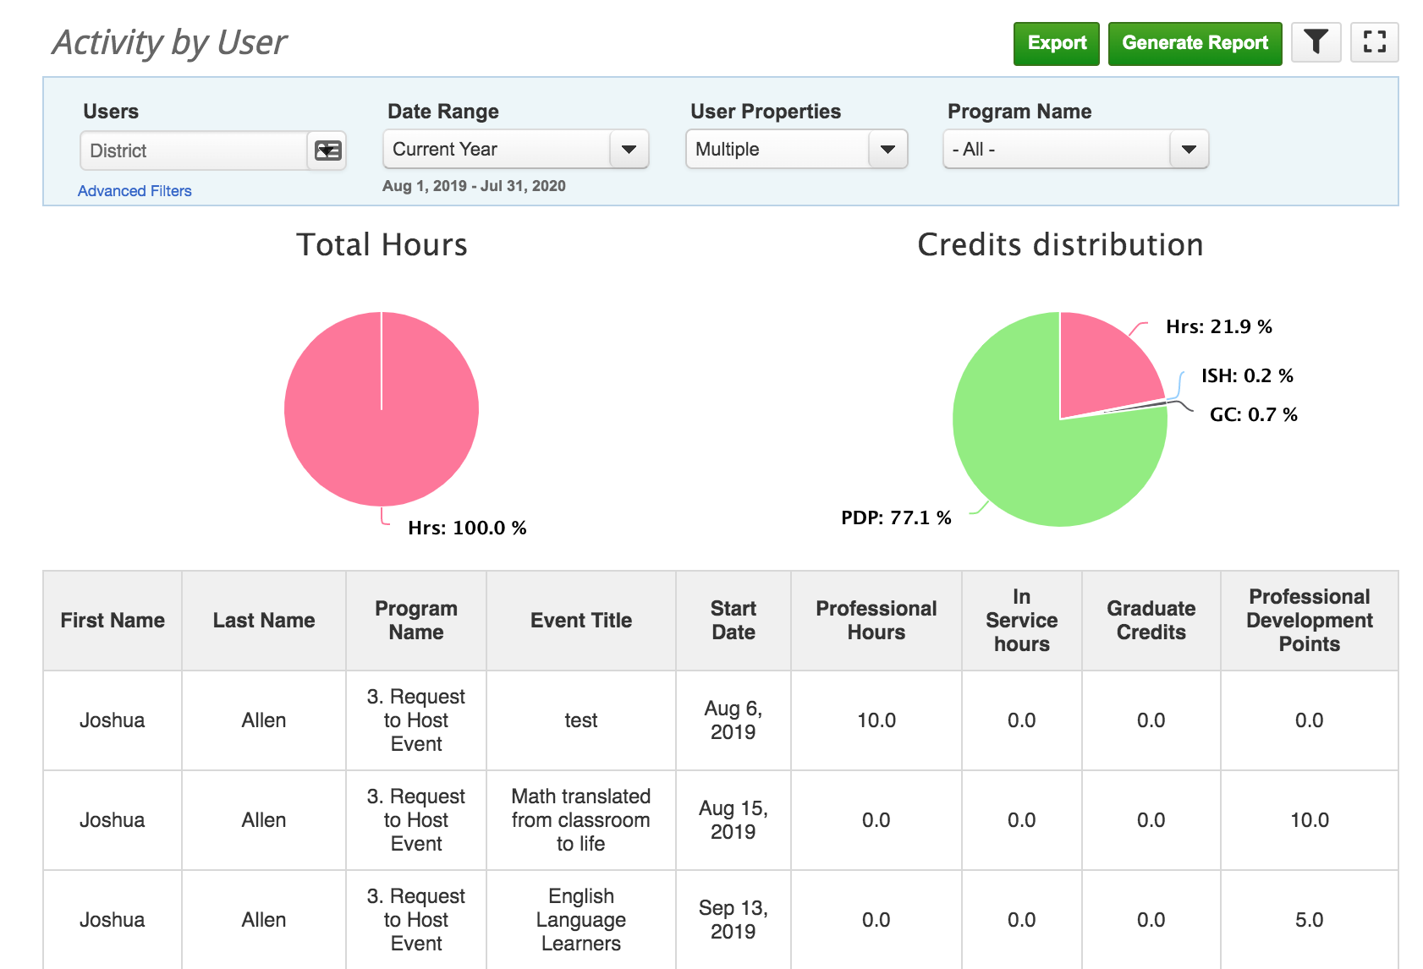Click the Graduate Credits column header
1423x969 pixels.
pyautogui.click(x=1150, y=621)
